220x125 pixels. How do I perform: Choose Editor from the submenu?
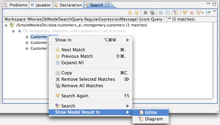point(151,112)
